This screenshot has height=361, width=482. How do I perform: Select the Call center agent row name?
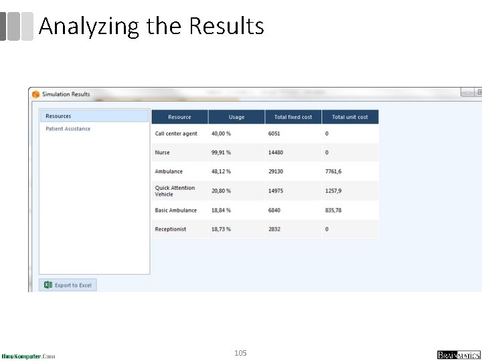coord(176,134)
